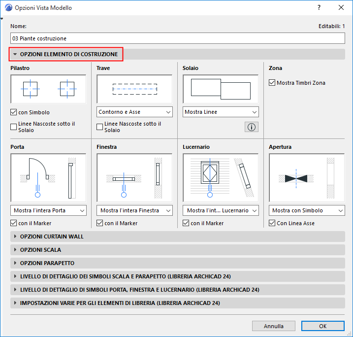The height and width of the screenshot is (337, 353).
Task: Expand 'Livello di dettaglio dei simboli Scala e Parapetto'
Action: point(178,276)
